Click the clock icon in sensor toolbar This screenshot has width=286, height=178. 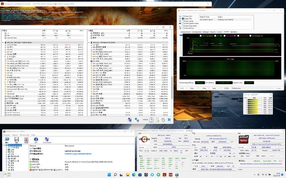(x=152, y=120)
